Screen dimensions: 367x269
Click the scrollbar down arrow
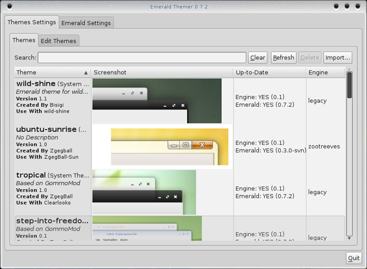pos(349,238)
